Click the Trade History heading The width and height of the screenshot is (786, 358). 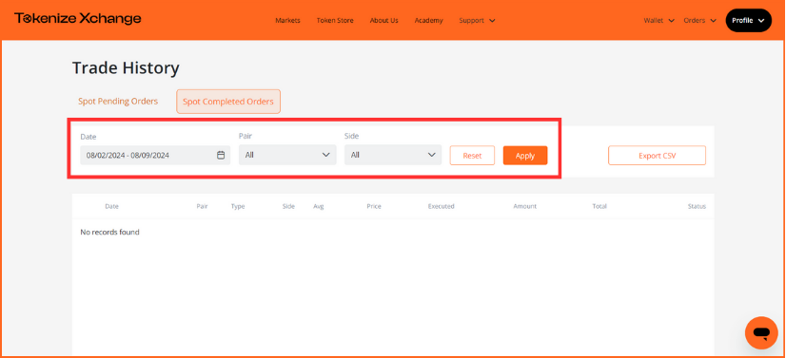[x=126, y=67]
